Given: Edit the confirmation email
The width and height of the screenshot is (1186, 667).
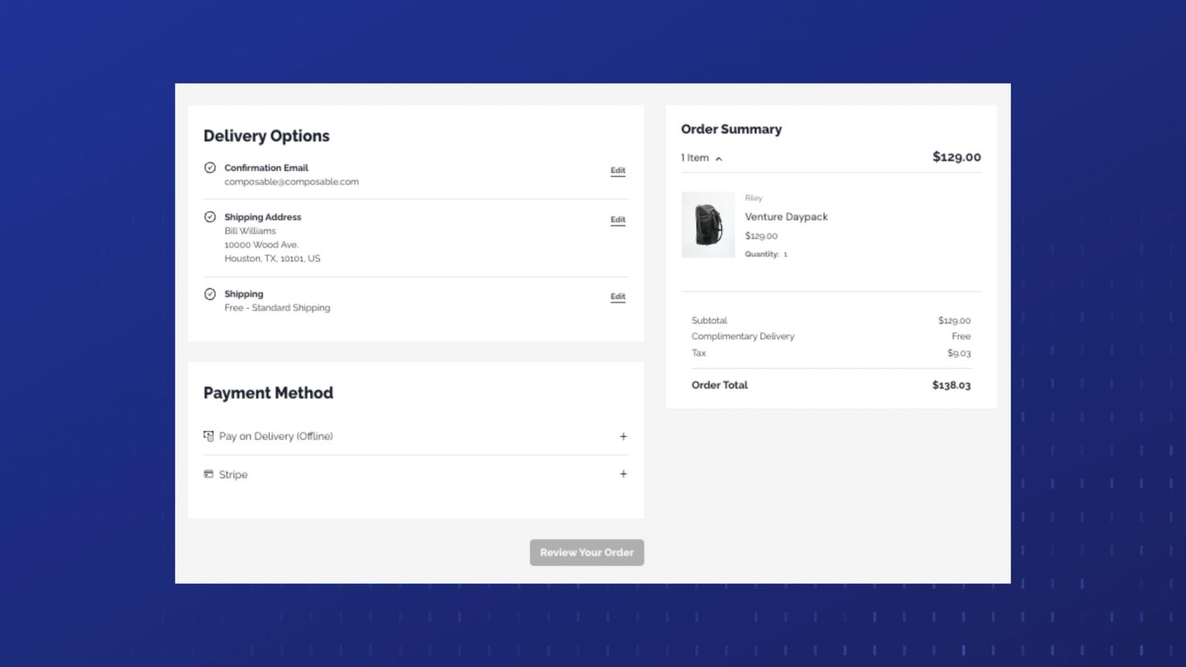Looking at the screenshot, I should (x=617, y=170).
